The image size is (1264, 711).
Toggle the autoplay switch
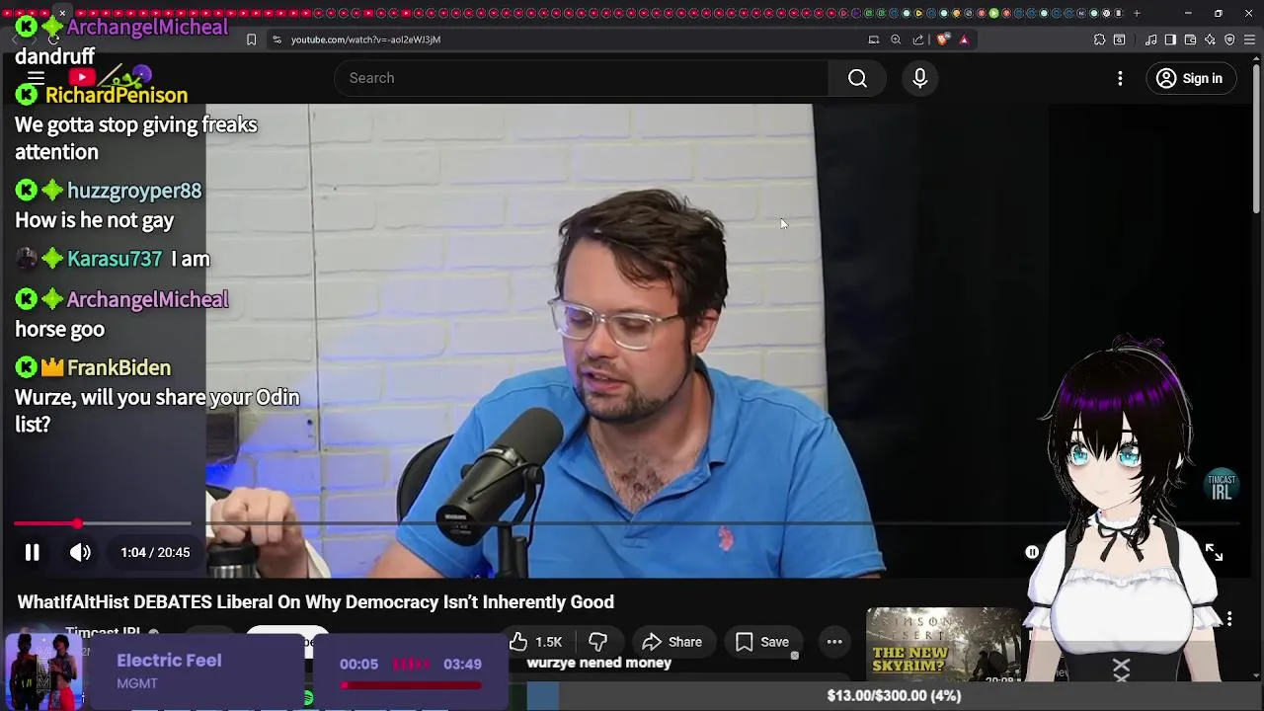(x=1032, y=553)
